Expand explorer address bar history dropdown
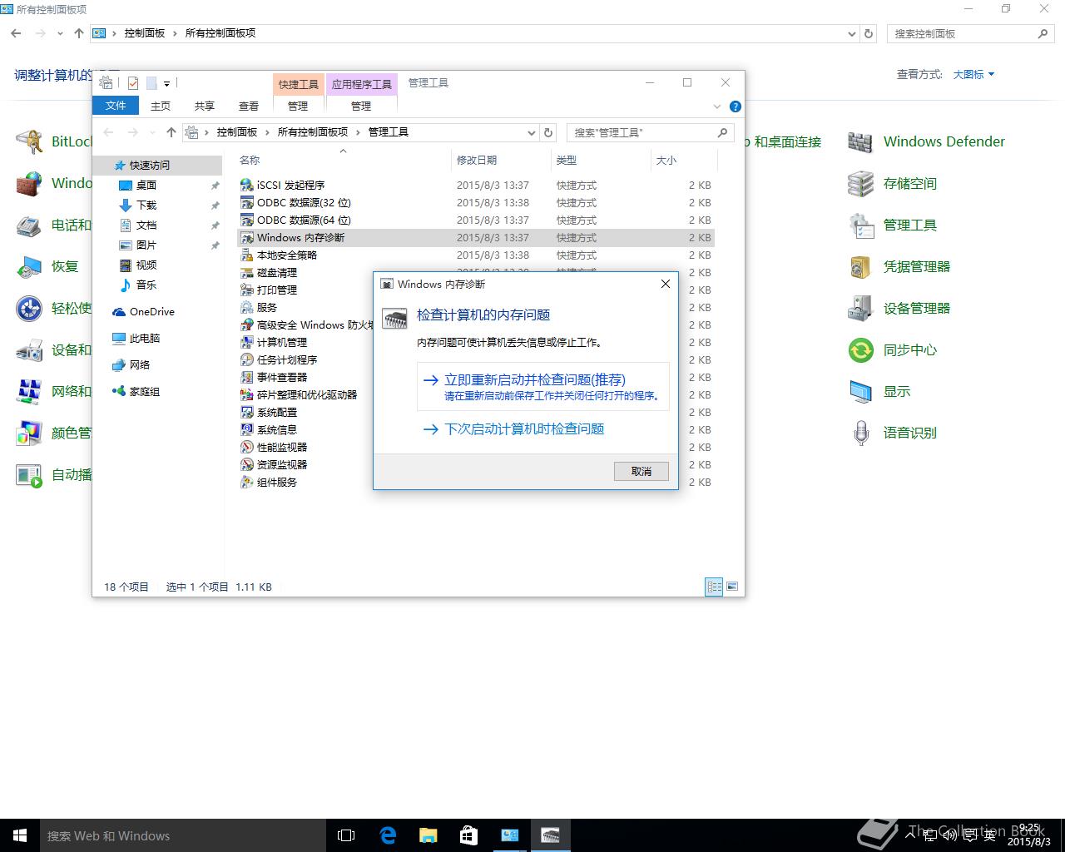The image size is (1065, 852). 532,132
